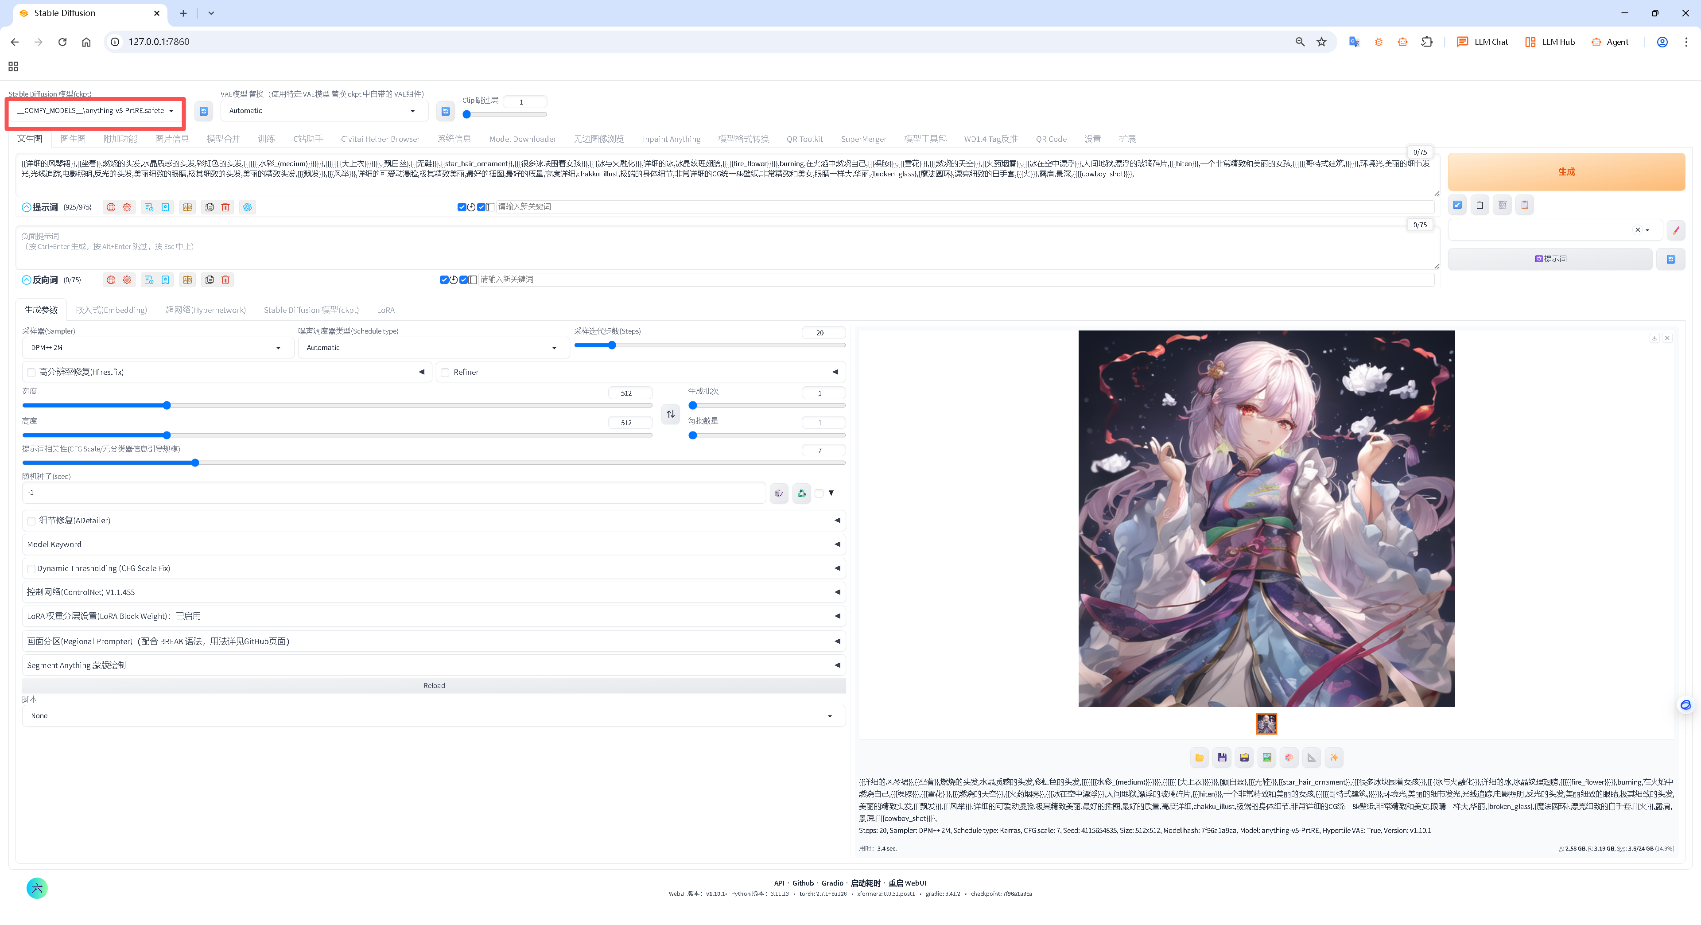Viewport: 1701px width, 925px height.
Task: Click the orange 生成 generate button
Action: pos(1565,171)
